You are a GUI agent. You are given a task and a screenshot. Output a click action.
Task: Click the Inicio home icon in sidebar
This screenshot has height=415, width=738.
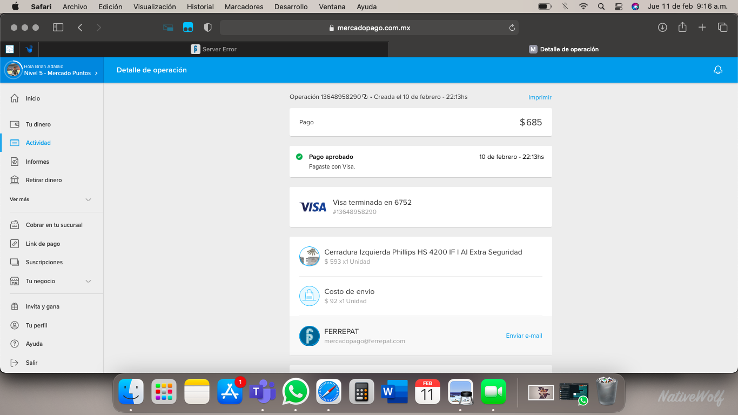(x=15, y=98)
